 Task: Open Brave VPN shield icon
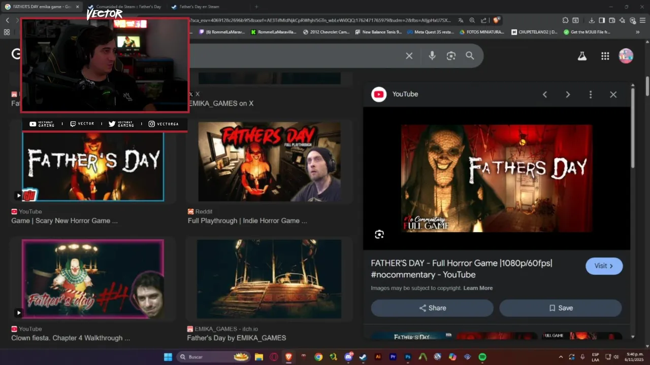pos(632,20)
